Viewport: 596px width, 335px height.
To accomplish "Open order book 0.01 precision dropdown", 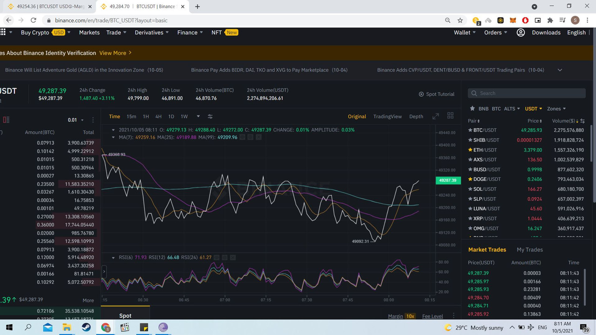I will (x=76, y=120).
